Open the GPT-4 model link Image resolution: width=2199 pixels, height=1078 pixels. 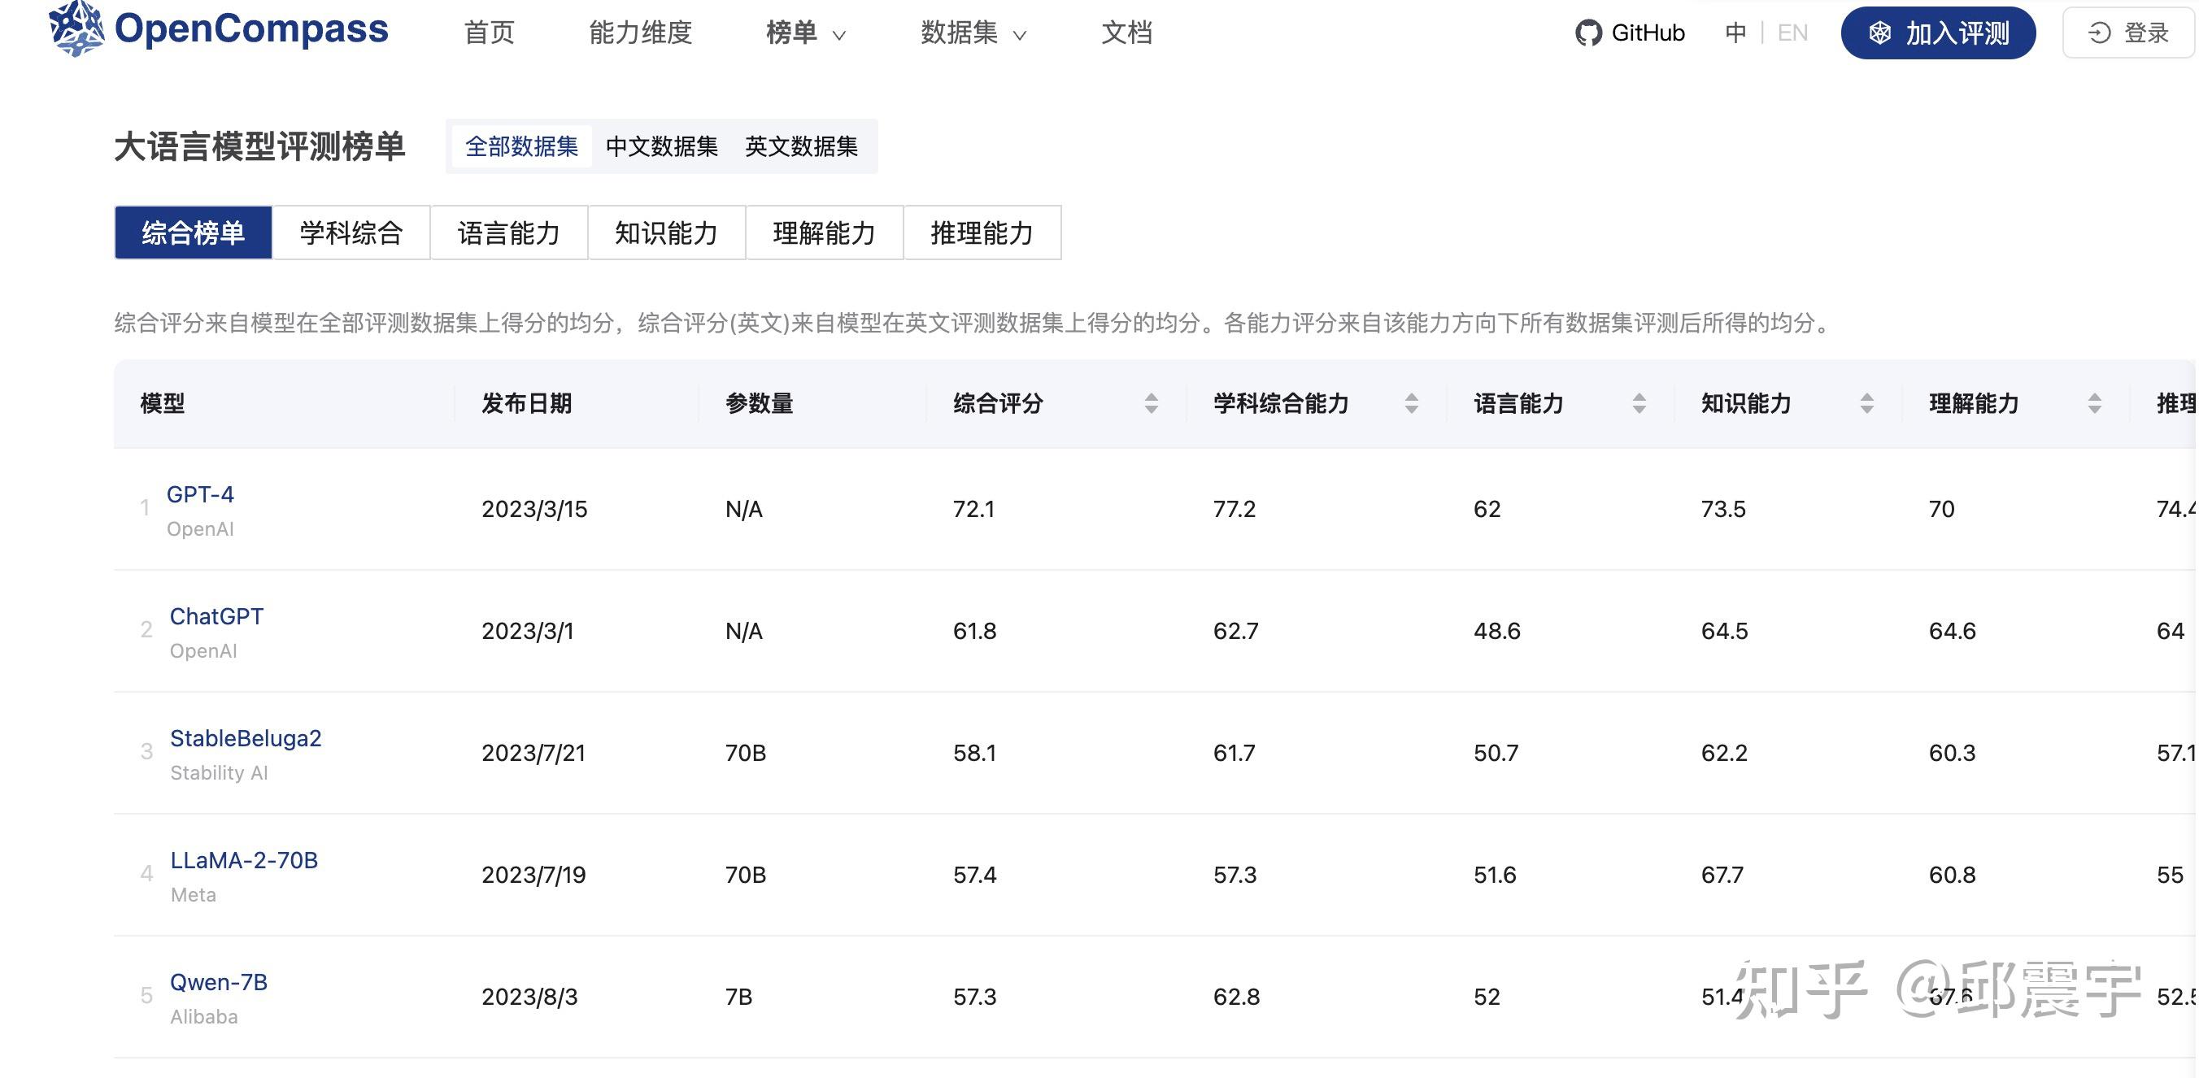[201, 494]
